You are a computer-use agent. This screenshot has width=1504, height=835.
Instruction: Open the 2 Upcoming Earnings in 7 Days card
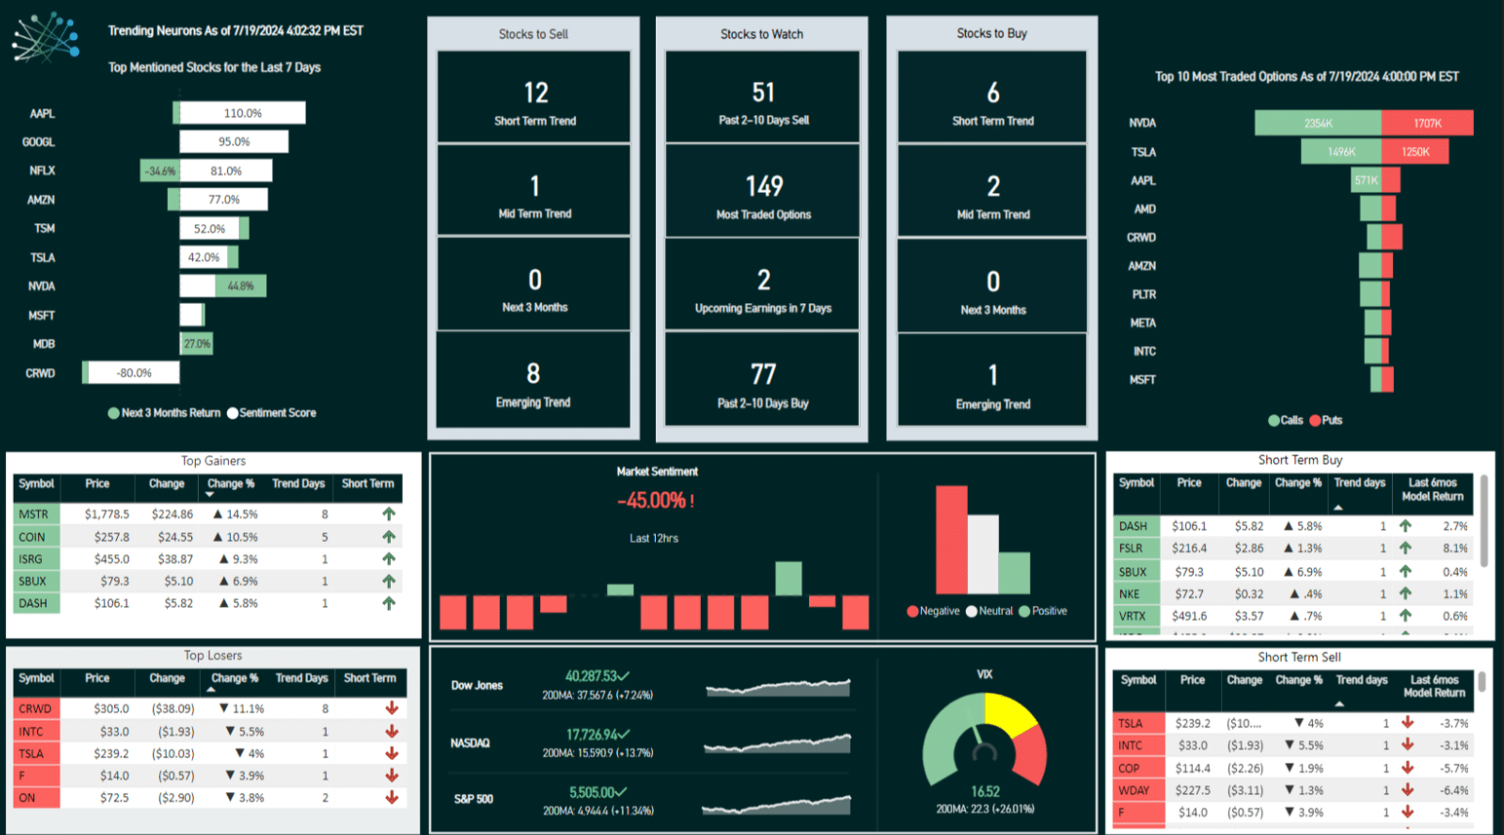[763, 285]
